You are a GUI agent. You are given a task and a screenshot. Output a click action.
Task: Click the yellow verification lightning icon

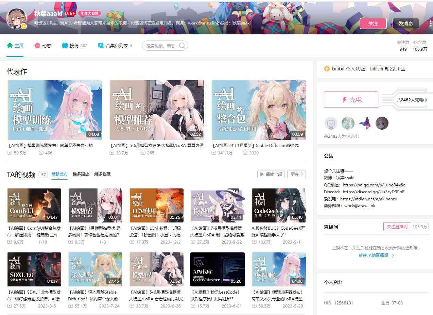(x=327, y=69)
